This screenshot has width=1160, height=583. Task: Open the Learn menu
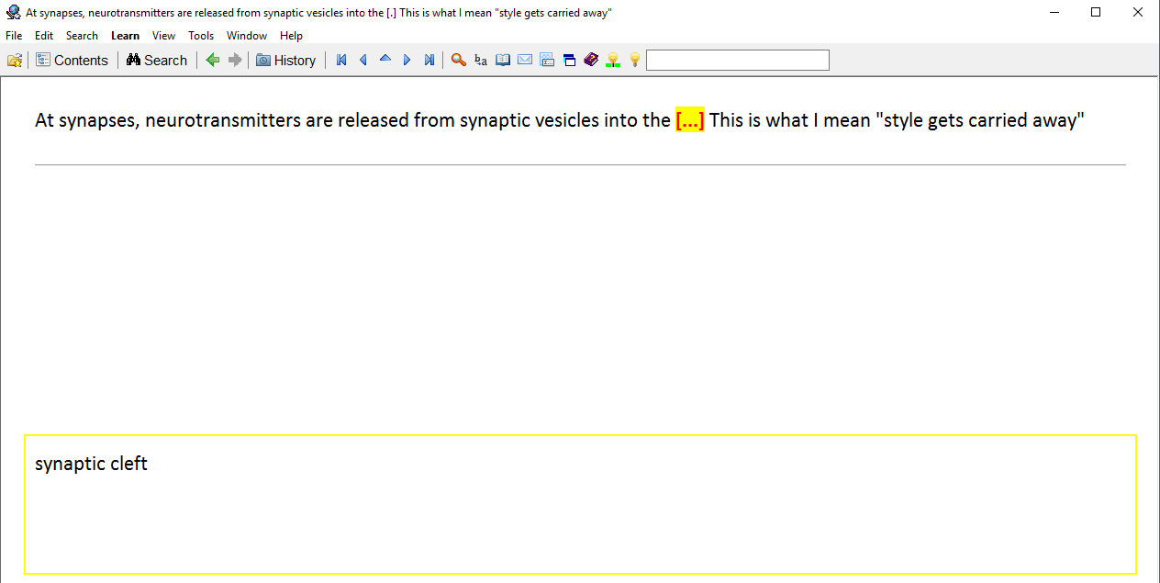tap(125, 36)
